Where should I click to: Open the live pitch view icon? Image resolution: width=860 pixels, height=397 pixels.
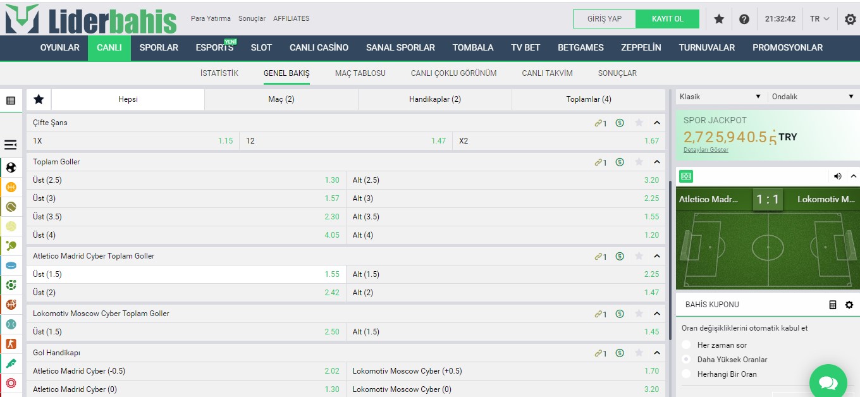pyautogui.click(x=686, y=176)
